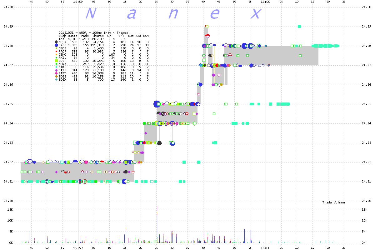Click the 'CINC' exchange label

pos(62,54)
